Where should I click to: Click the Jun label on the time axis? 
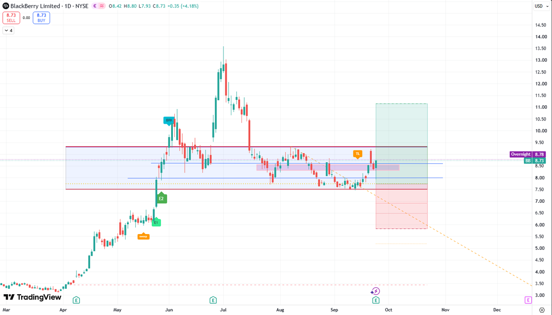(169, 310)
